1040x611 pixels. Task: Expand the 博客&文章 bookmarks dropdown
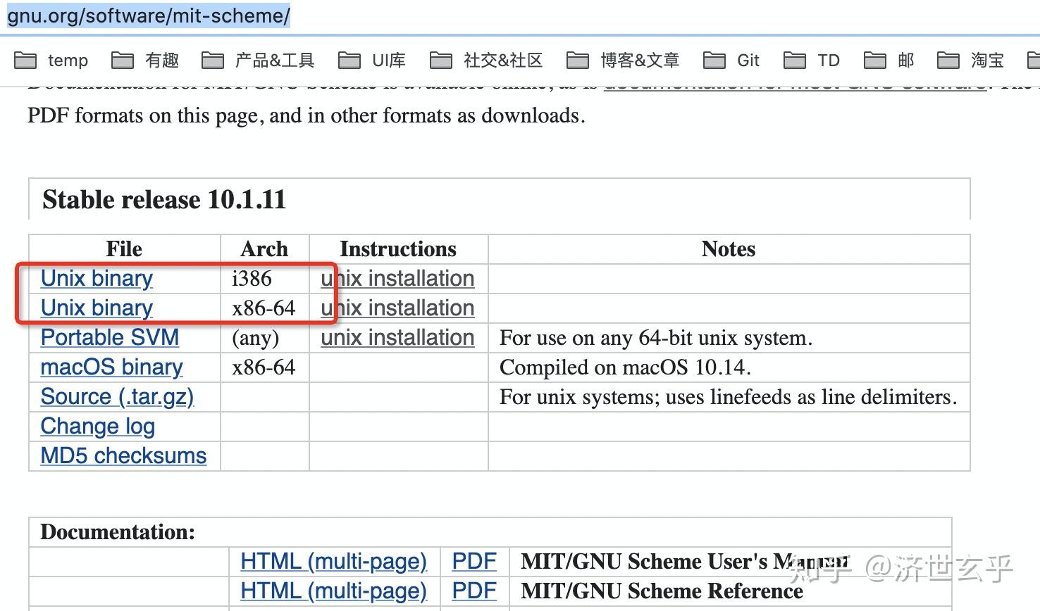click(639, 61)
